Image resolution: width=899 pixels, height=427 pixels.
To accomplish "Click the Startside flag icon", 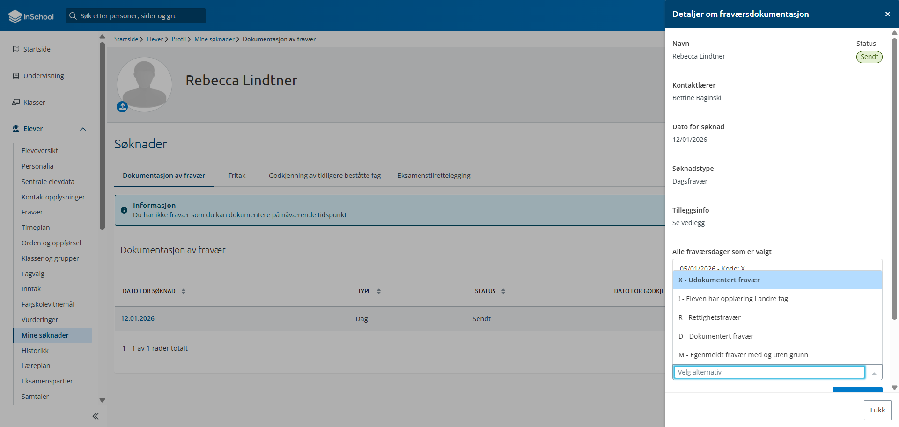I will 16,49.
